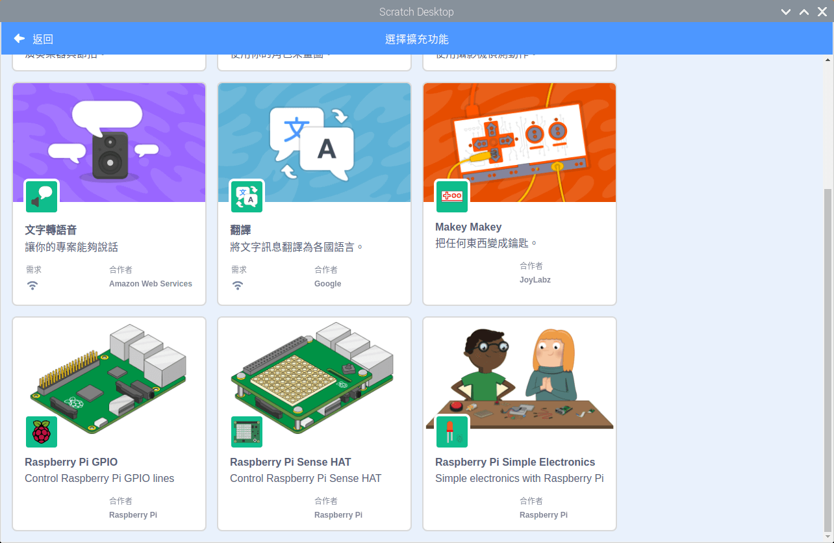This screenshot has height=543, width=834.
Task: Go back using the 返回 label
Action: (43, 40)
